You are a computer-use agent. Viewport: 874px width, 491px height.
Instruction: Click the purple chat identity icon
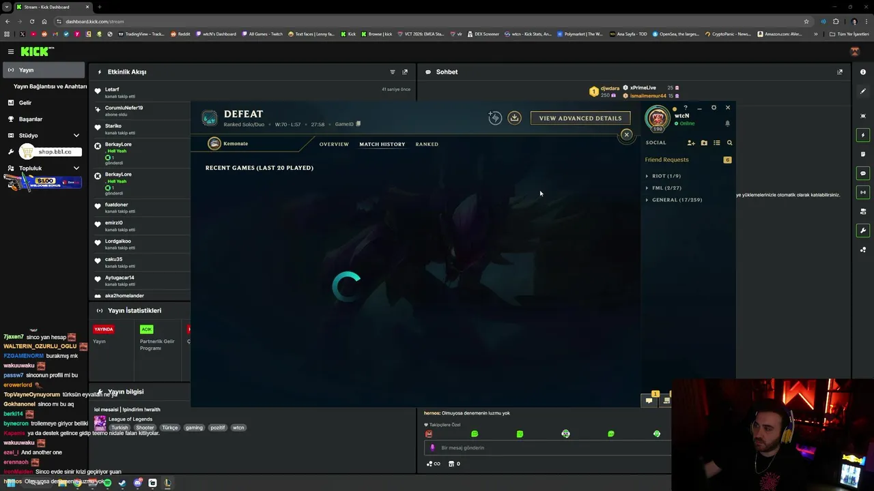(432, 448)
